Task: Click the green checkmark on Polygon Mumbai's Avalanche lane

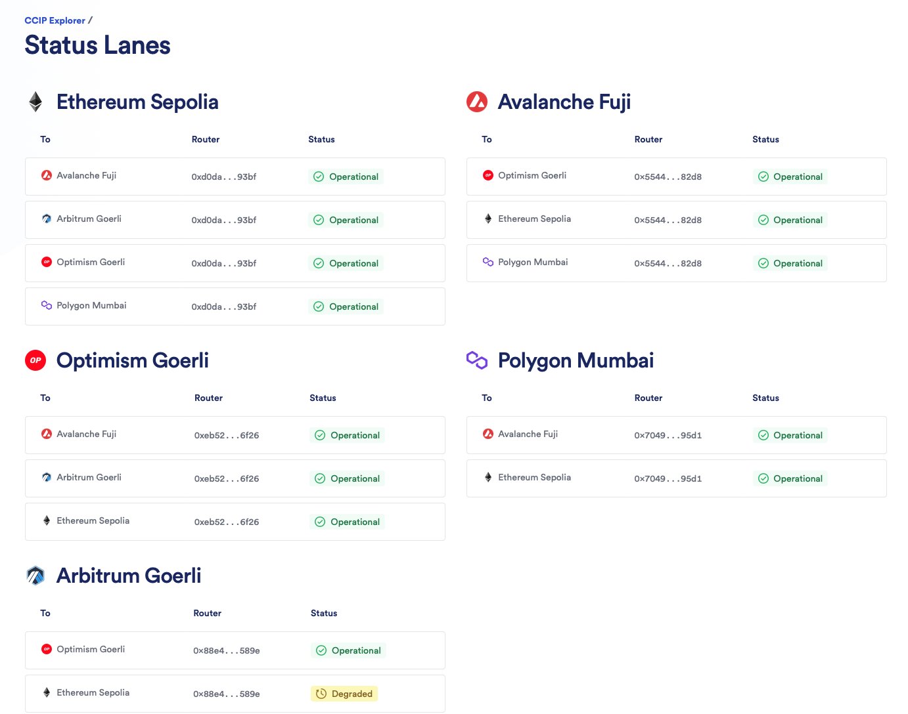Action: point(763,434)
